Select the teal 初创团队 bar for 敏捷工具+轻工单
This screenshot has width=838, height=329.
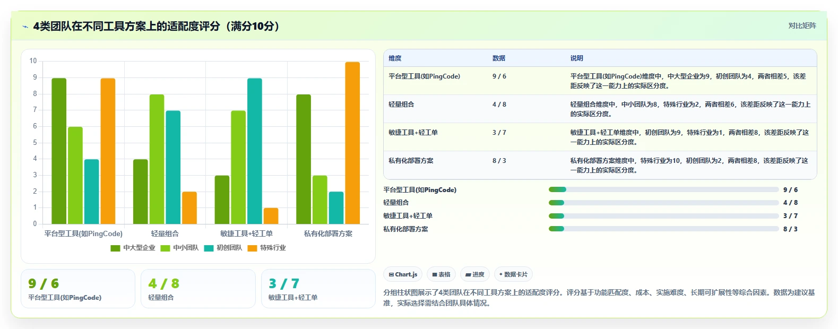click(255, 151)
